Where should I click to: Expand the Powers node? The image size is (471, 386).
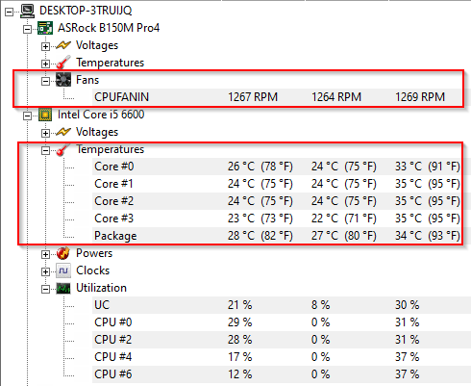pyautogui.click(x=45, y=254)
